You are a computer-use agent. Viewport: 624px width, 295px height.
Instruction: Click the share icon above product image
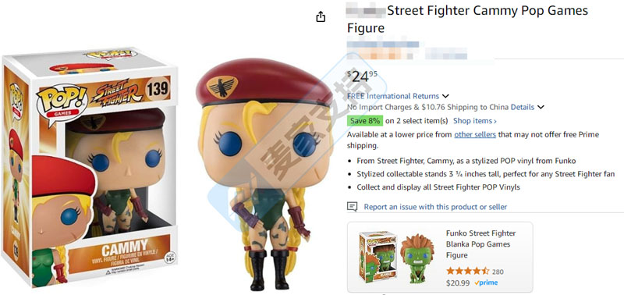coord(321,16)
